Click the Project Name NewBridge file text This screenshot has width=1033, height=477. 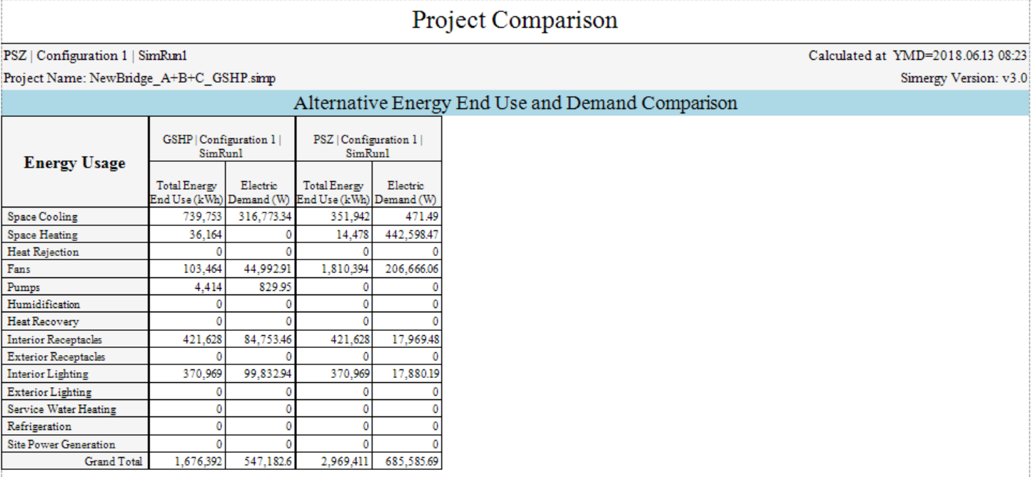[139, 78]
